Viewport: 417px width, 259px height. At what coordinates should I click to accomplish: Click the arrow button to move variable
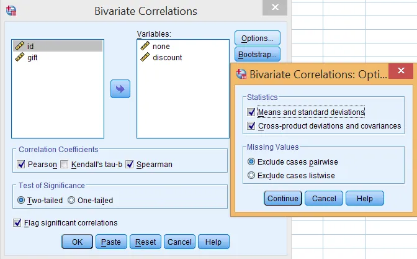pyautogui.click(x=120, y=89)
